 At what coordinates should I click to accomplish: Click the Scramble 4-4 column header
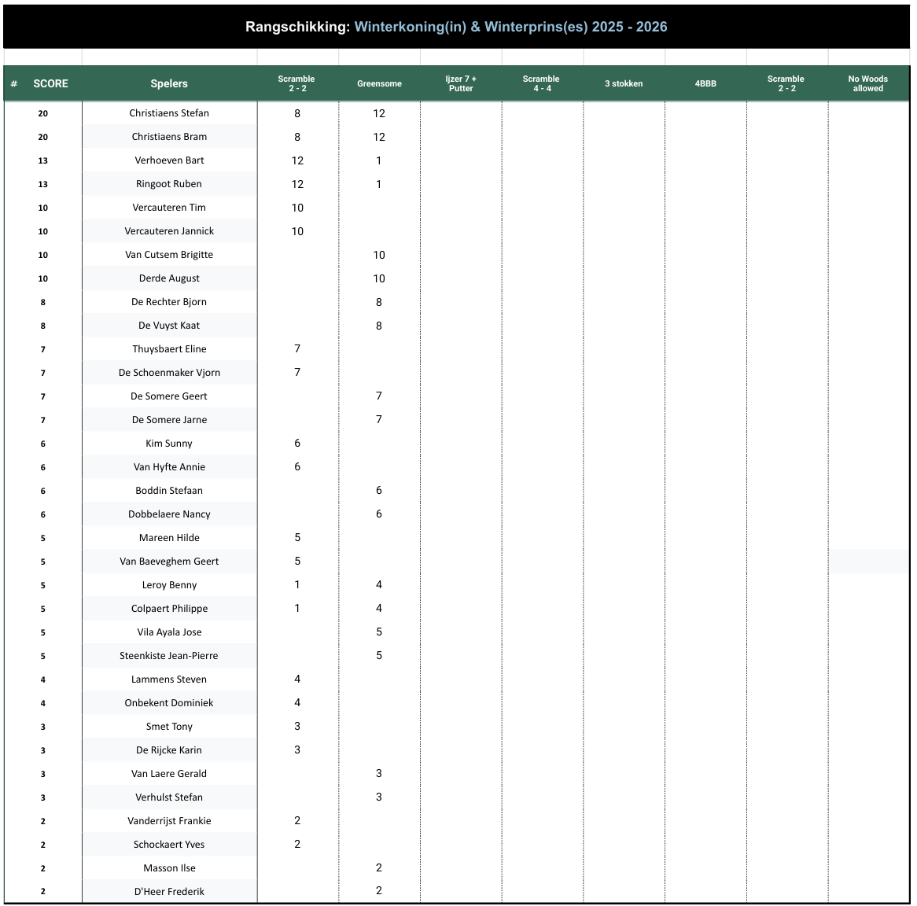(x=541, y=83)
